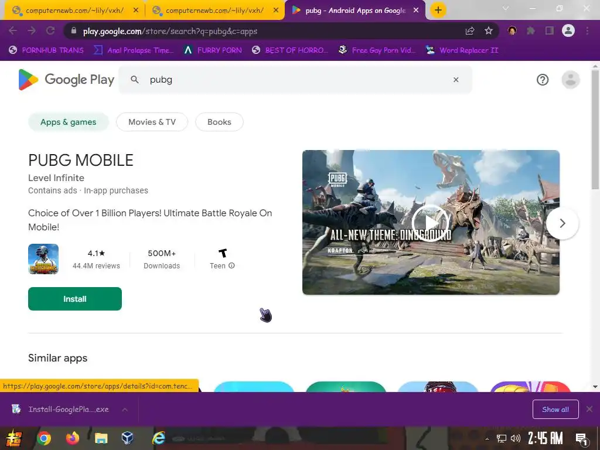This screenshot has width=600, height=450.
Task: Play the PUBG trailer video
Action: pos(431,223)
